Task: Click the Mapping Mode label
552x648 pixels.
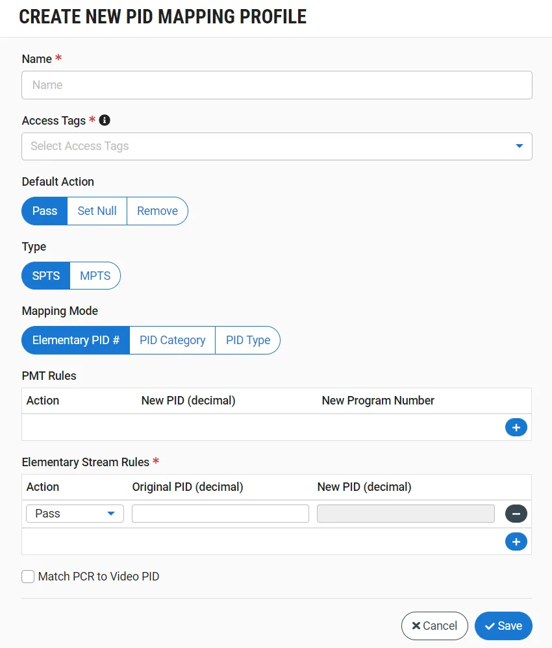Action: [60, 311]
